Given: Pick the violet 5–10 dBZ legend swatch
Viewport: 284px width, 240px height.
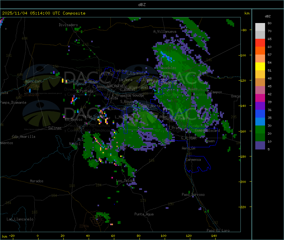Looking at the screenshot, I should (260, 145).
